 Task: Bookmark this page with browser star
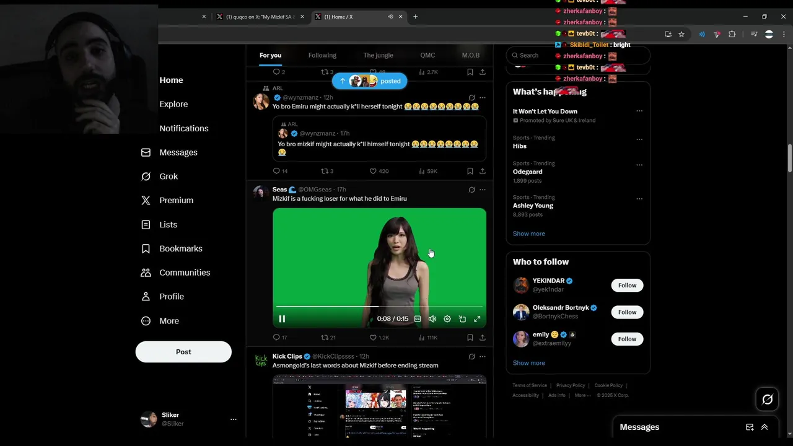click(x=681, y=34)
